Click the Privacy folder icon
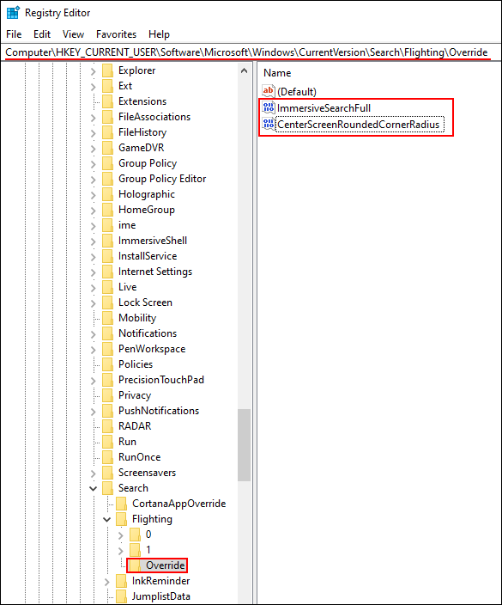Viewport: 502px width, 605px height. (107, 395)
